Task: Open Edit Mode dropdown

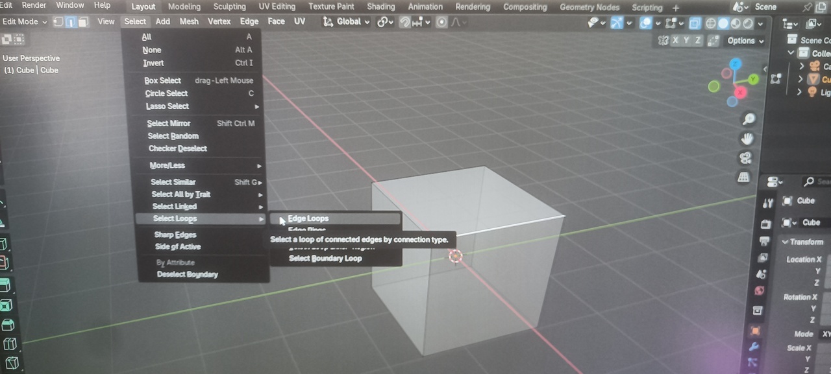Action: pos(25,21)
